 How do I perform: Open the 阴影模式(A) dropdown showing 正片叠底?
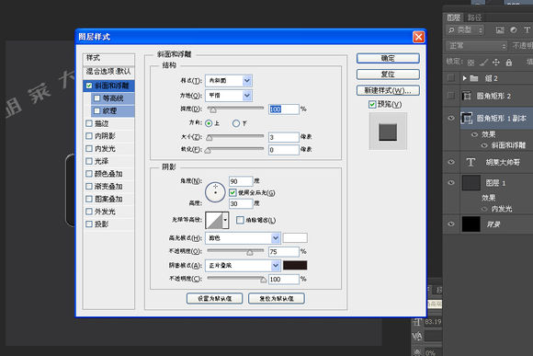(x=243, y=265)
